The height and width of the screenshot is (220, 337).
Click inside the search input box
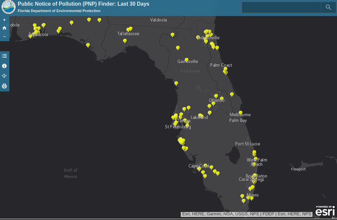[281, 7]
